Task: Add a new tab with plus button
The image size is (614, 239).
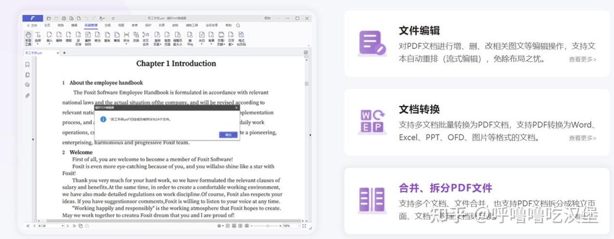Action: (x=64, y=52)
